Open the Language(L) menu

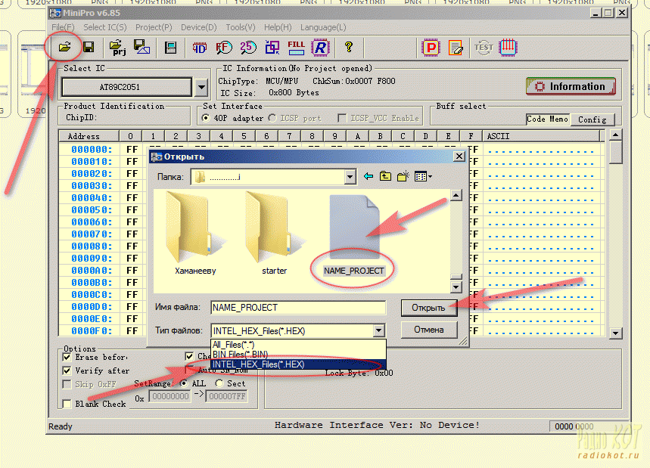(323, 27)
